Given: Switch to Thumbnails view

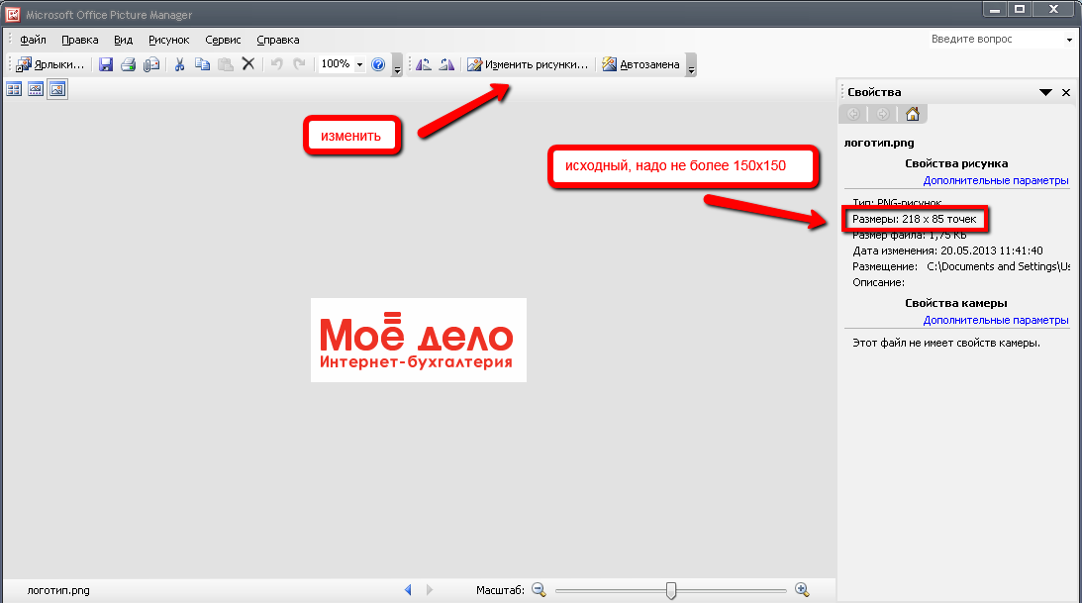Looking at the screenshot, I should tap(14, 90).
